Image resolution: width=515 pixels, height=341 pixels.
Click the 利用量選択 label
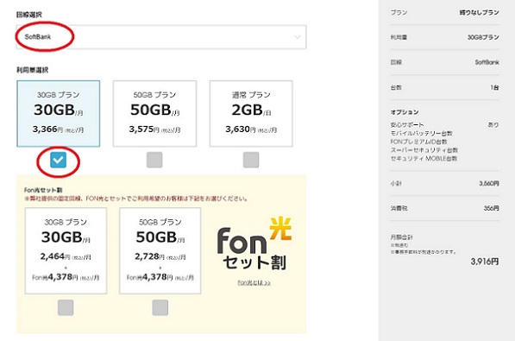click(x=32, y=70)
